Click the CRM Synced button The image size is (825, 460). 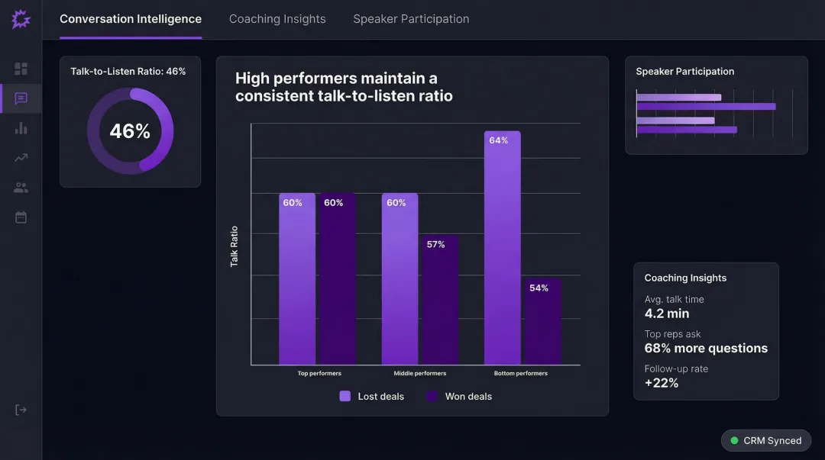coord(766,440)
